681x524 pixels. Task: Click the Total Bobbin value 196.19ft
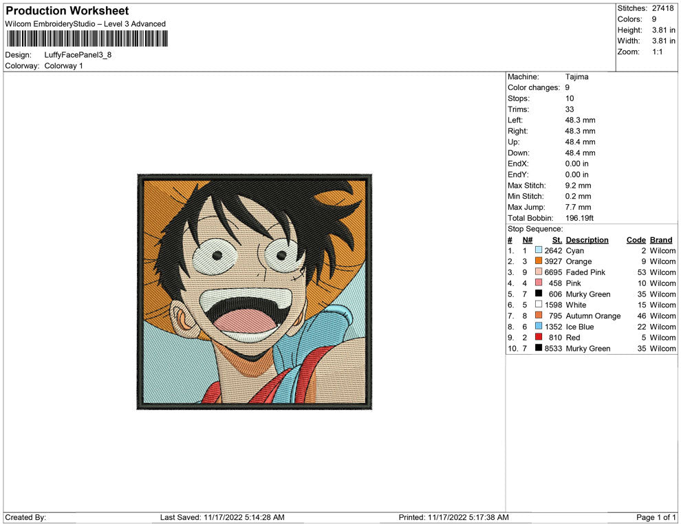(579, 217)
